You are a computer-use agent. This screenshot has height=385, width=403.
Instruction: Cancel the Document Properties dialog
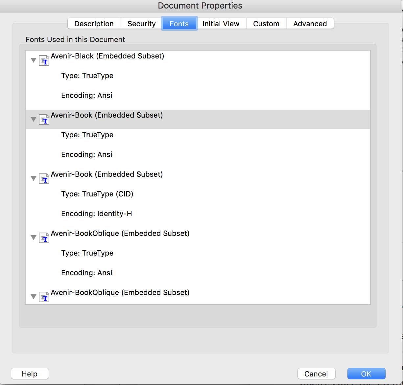click(x=316, y=374)
